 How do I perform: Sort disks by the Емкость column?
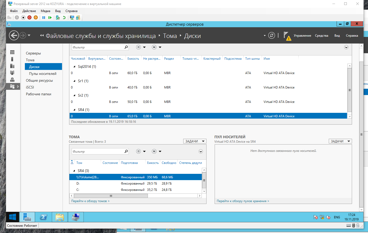coord(133,59)
